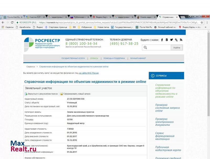Viewport: 210px width, 159px height.
Task: Open the Личный кабинет menu item
Action: (138, 58)
